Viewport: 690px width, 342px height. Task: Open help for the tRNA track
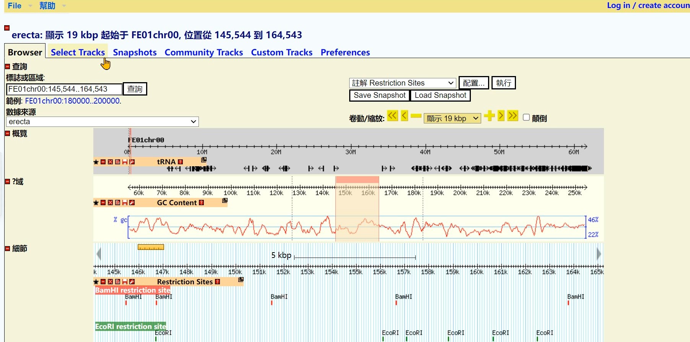click(181, 162)
